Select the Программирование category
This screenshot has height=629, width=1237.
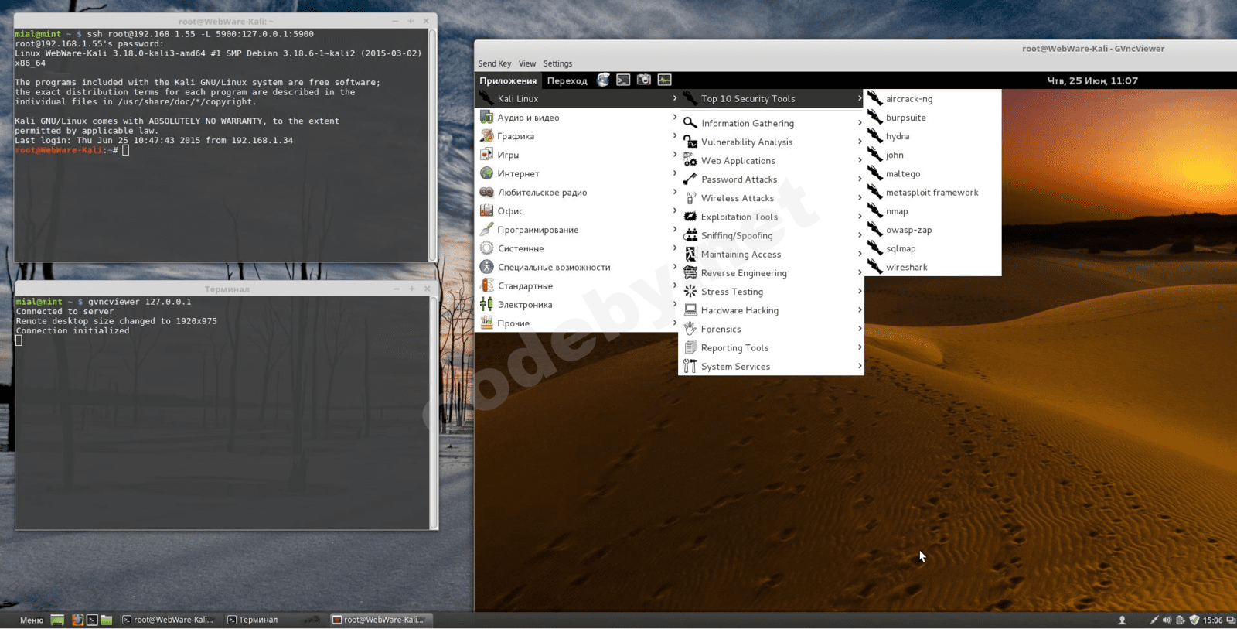(x=578, y=230)
